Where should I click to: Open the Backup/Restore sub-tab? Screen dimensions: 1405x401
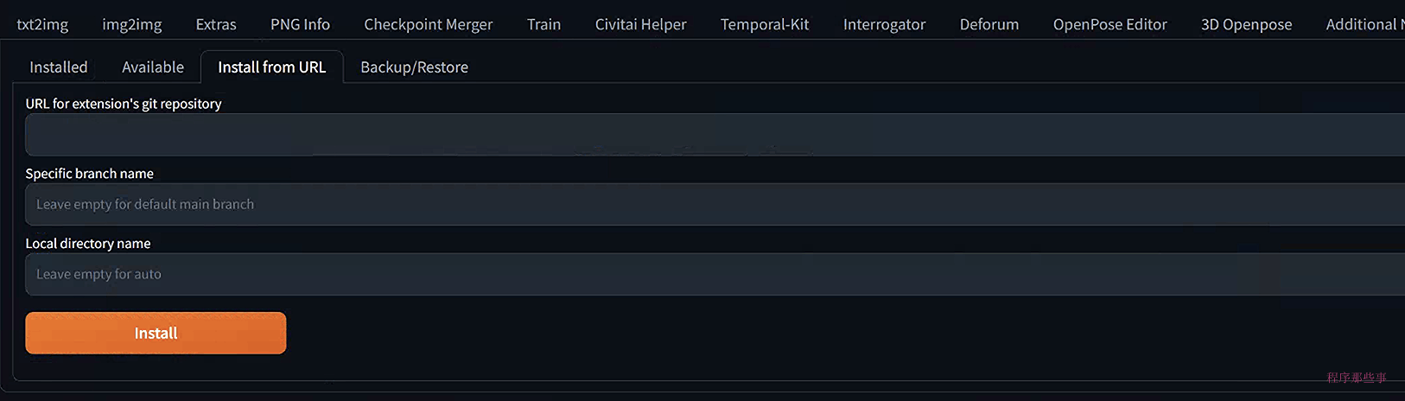click(x=414, y=67)
